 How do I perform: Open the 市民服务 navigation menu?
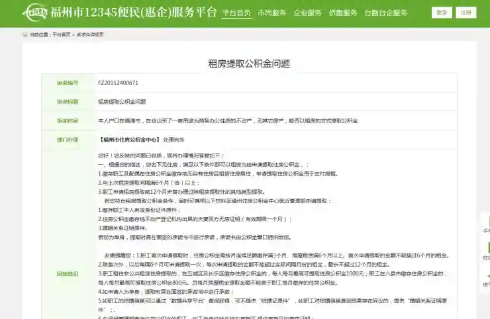pyautogui.click(x=271, y=13)
